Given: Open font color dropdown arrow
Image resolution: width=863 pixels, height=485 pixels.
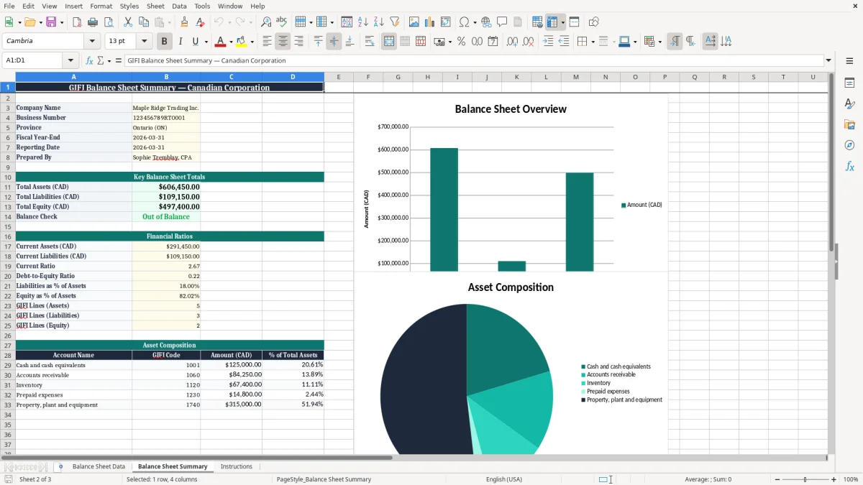Looking at the screenshot, I should pos(231,42).
